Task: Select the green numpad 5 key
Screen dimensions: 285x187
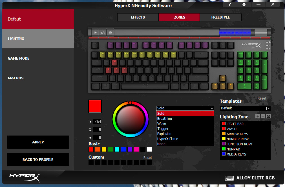Action: pyautogui.click(x=248, y=70)
